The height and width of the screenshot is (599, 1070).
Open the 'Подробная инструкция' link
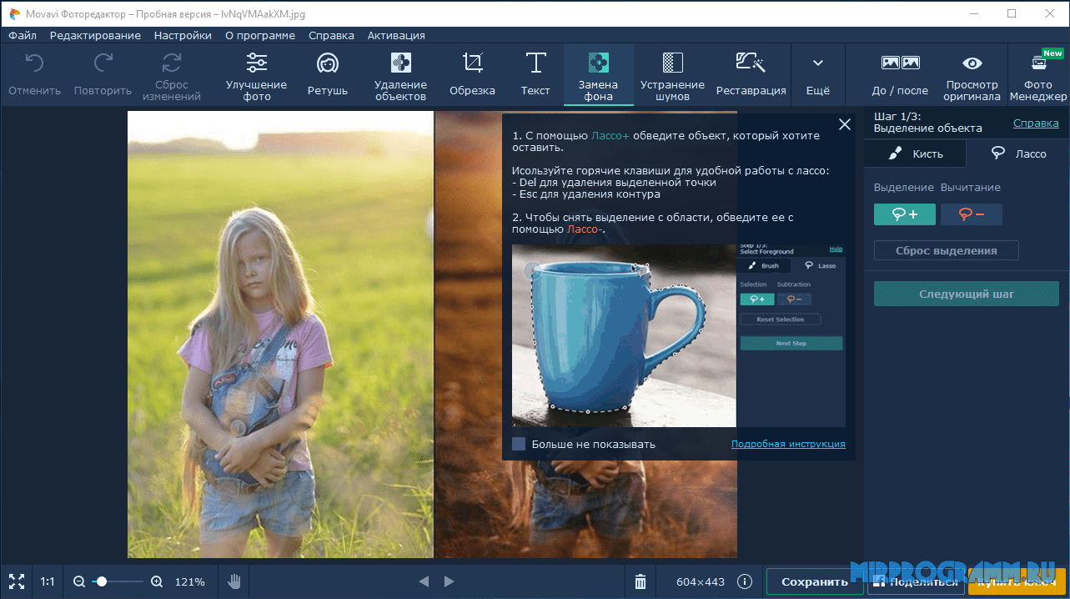pos(788,444)
